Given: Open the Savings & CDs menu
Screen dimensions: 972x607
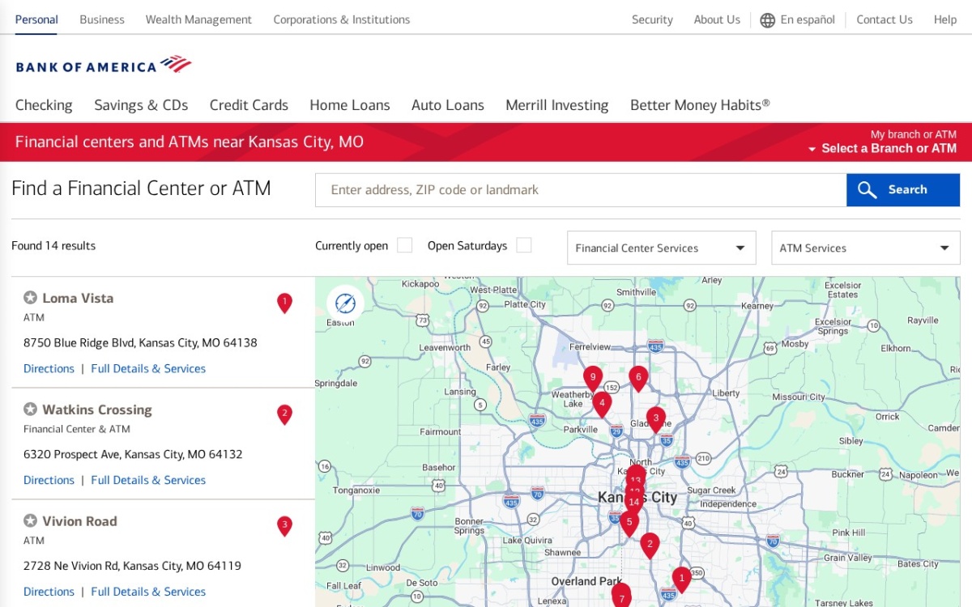Looking at the screenshot, I should [x=141, y=105].
